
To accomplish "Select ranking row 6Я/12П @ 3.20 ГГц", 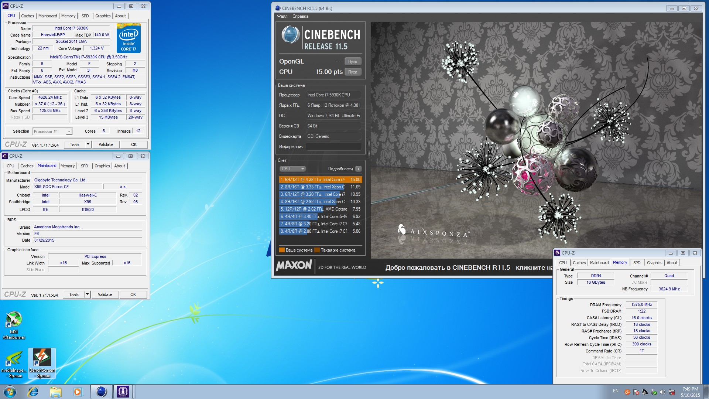I will [320, 194].
